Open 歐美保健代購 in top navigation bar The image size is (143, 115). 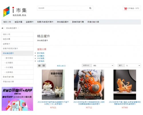point(78,22)
